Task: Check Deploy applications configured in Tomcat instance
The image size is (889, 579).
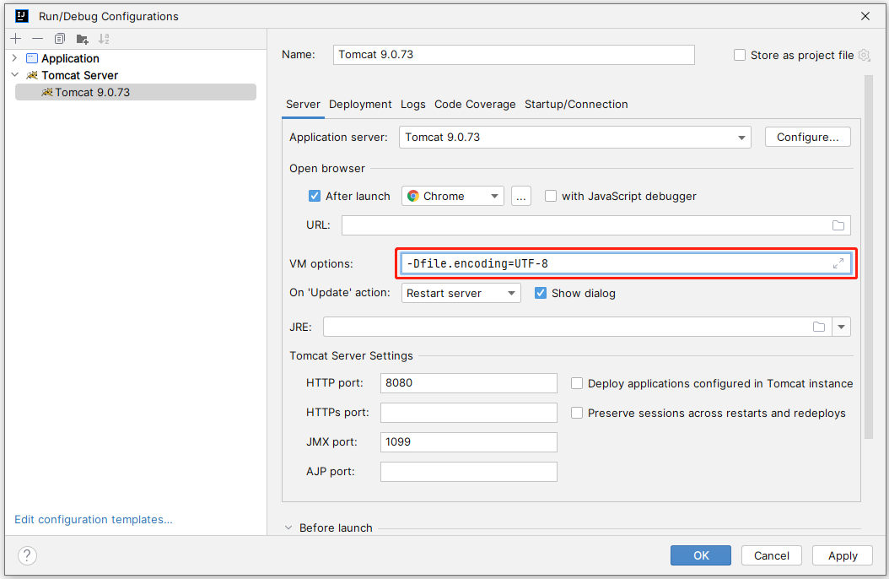Action: tap(577, 383)
